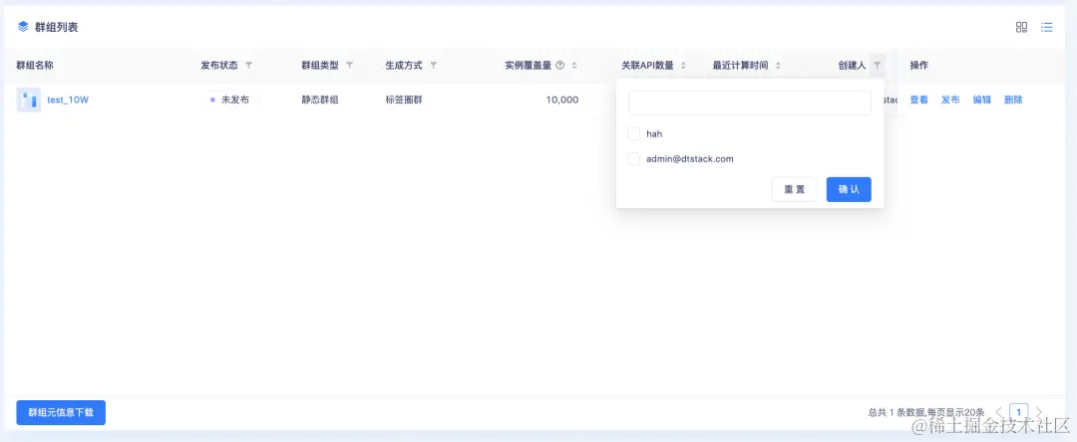The image size is (1077, 442).
Task: Click the 操作 column header
Action: click(919, 66)
